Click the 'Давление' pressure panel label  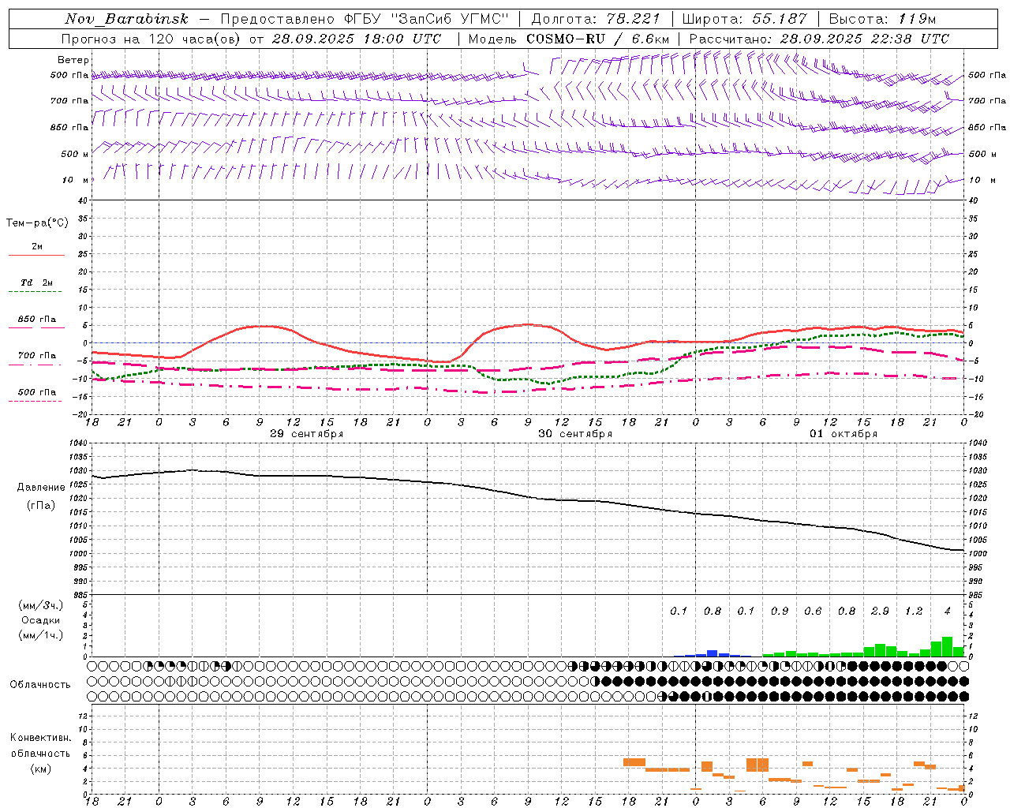click(x=41, y=488)
